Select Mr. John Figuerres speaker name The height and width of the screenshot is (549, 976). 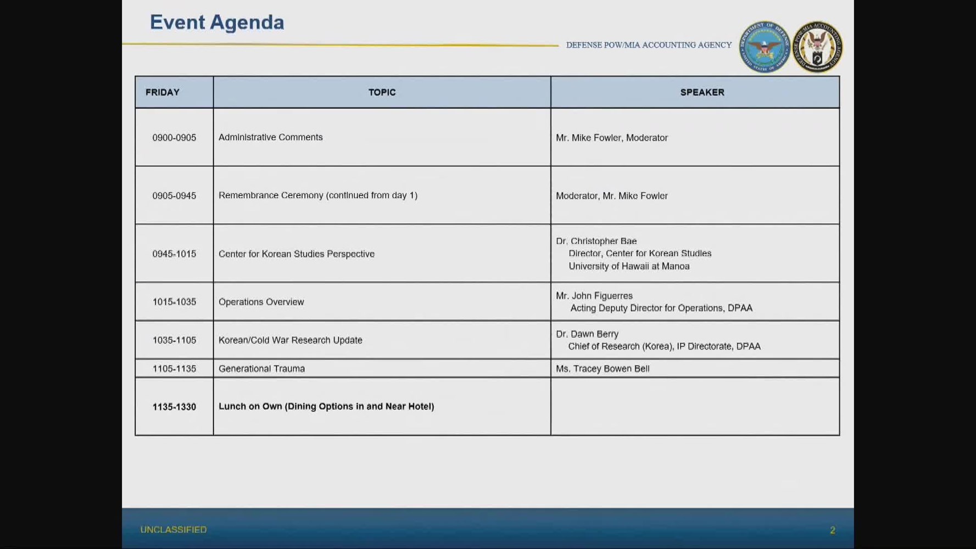point(594,296)
